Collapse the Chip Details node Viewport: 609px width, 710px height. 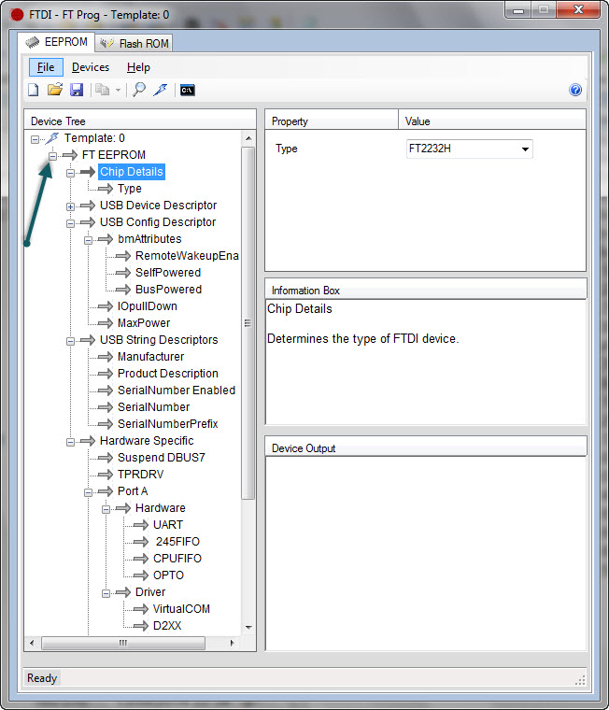[70, 173]
